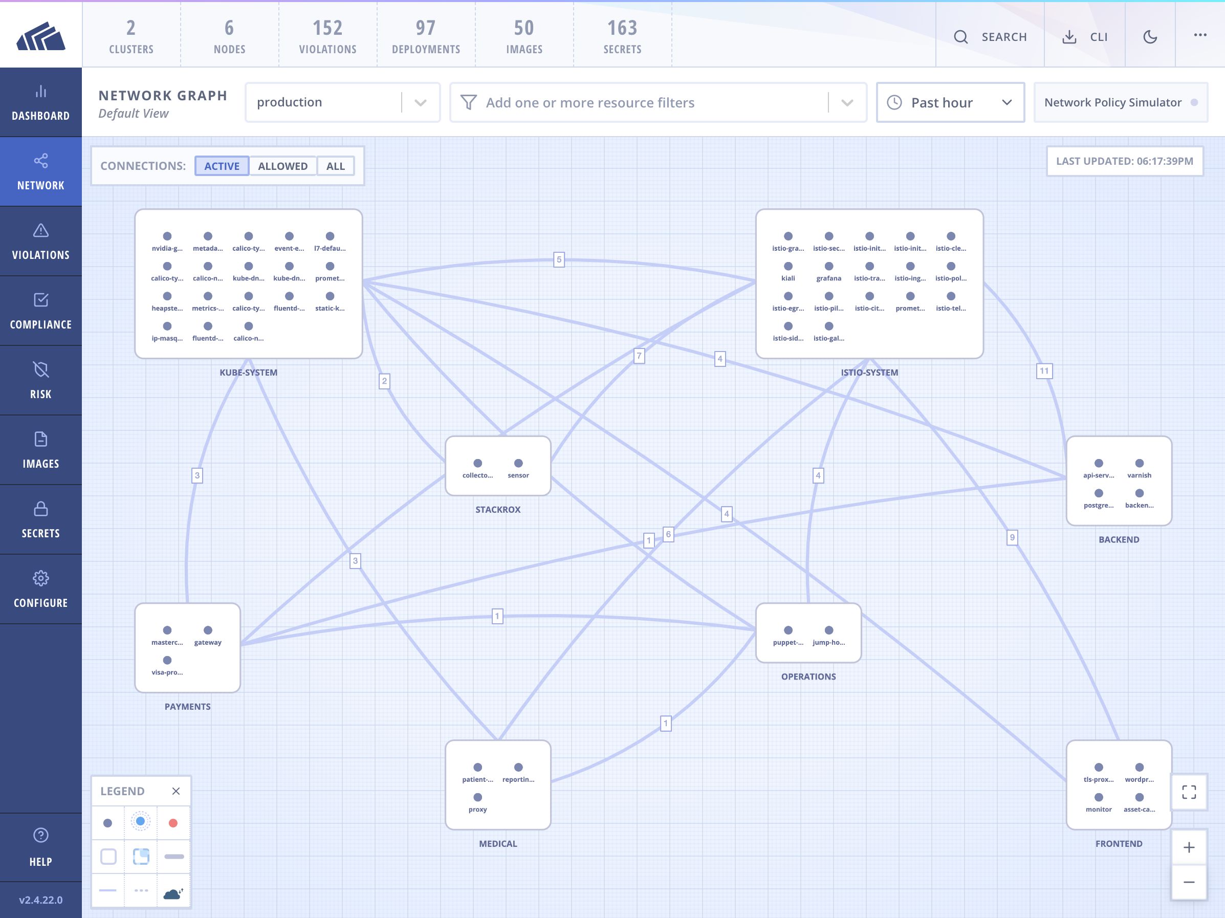Click the 2 Clusters summary tab
The height and width of the screenshot is (918, 1225).
pos(131,36)
